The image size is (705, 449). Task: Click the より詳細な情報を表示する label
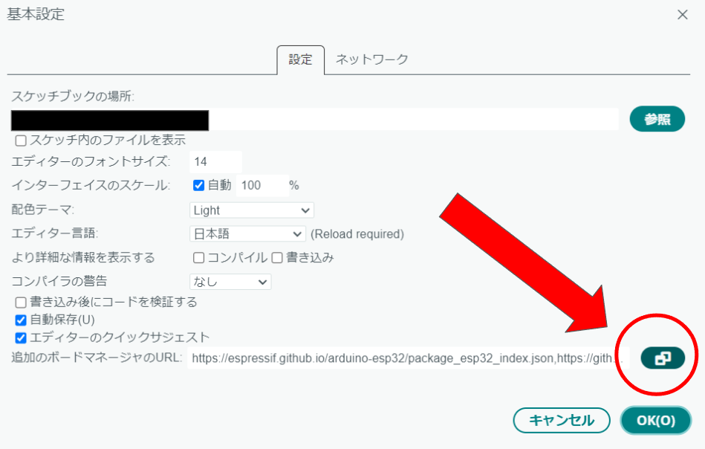(x=83, y=257)
